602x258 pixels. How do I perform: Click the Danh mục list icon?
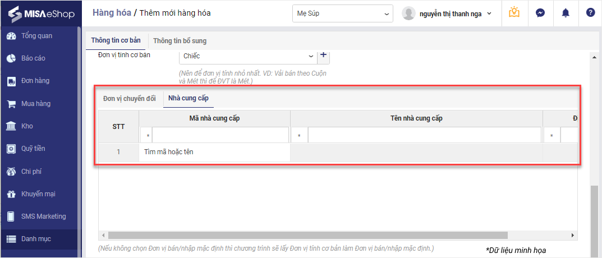pyautogui.click(x=12, y=239)
